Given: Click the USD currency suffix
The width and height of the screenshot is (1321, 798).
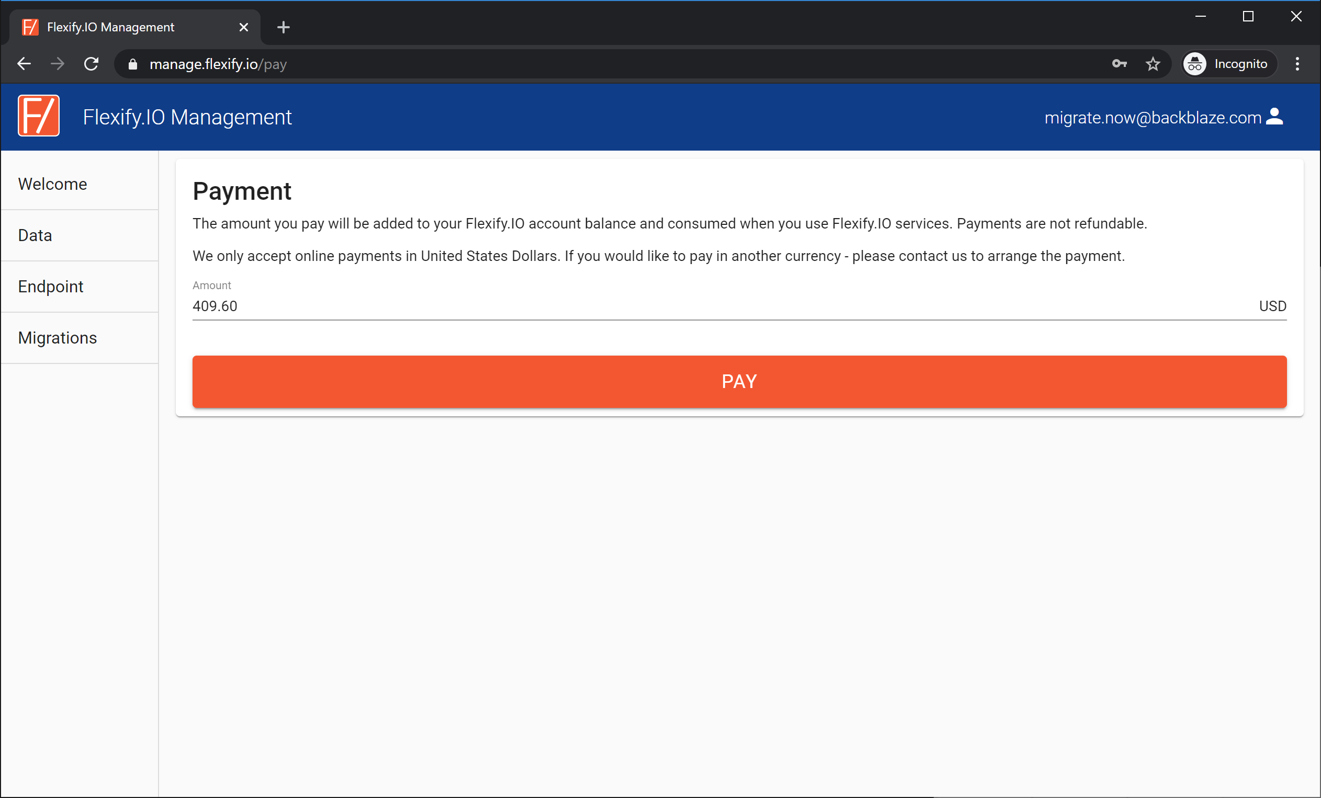Looking at the screenshot, I should pos(1273,306).
